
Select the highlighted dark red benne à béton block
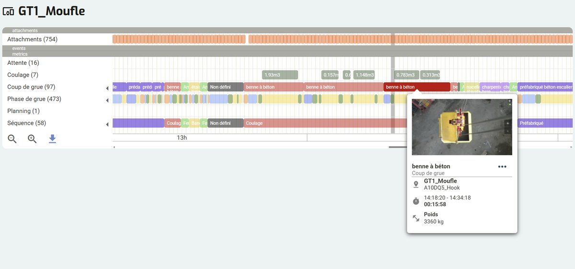tap(417, 87)
